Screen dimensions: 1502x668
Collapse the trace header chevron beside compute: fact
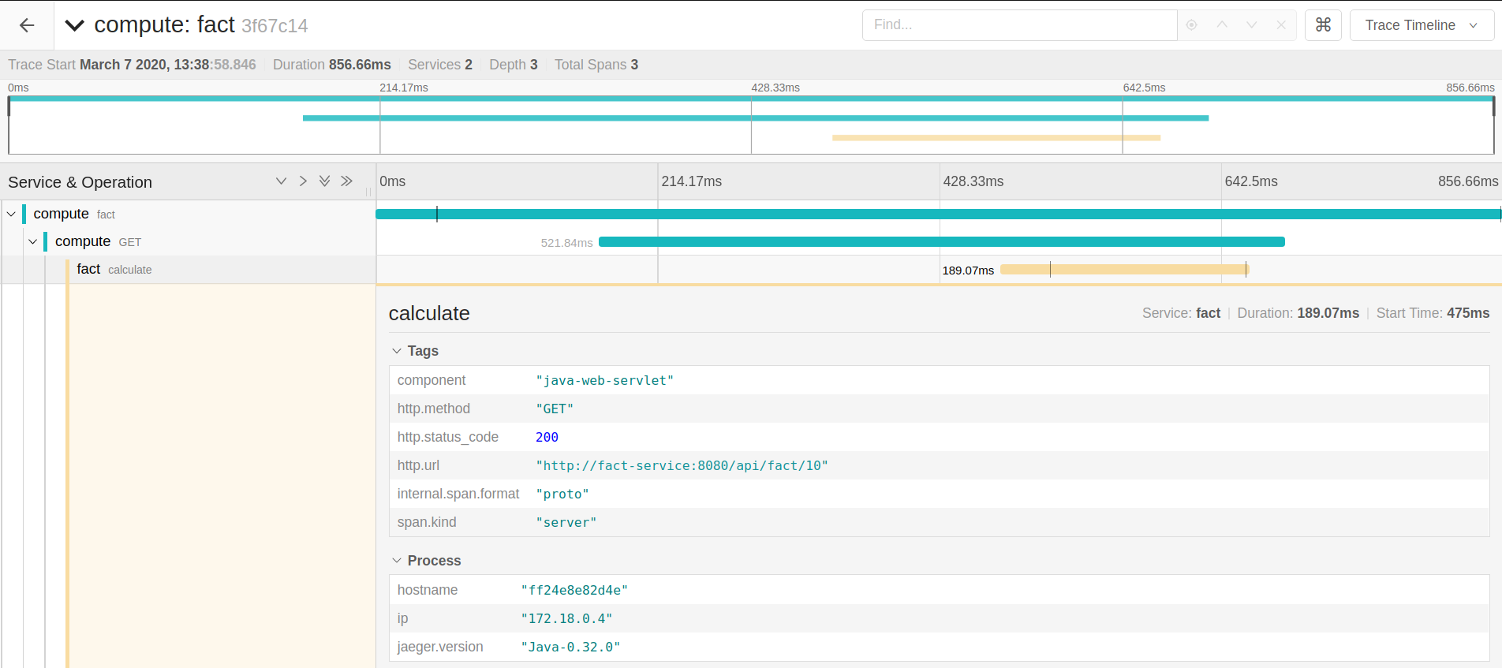point(74,25)
